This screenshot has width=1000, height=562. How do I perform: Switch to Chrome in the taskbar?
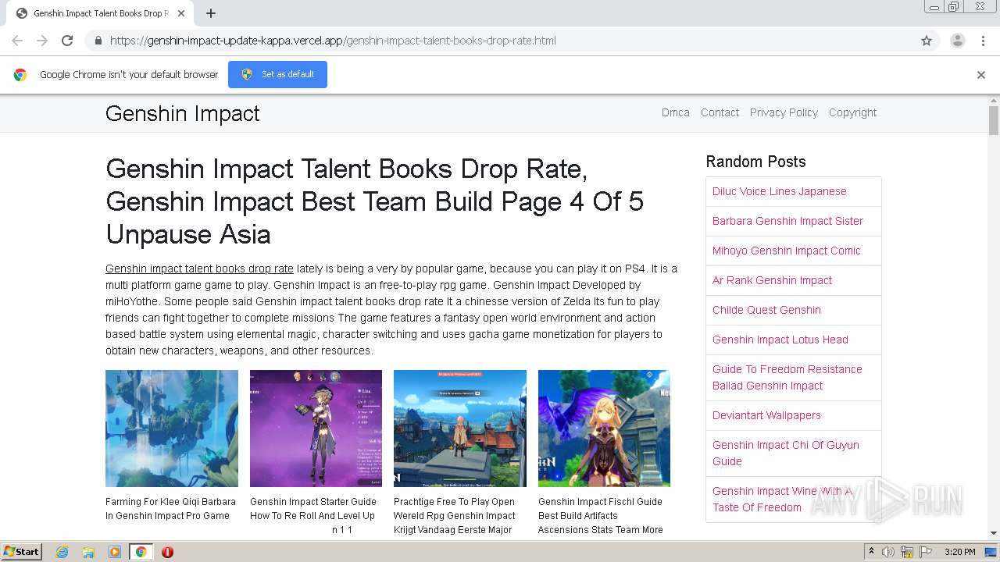pos(141,552)
